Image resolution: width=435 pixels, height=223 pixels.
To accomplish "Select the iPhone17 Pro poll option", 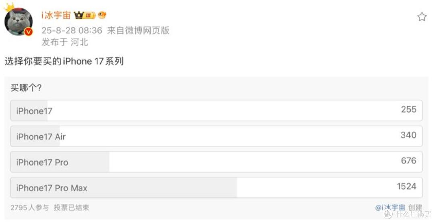I will [216, 162].
